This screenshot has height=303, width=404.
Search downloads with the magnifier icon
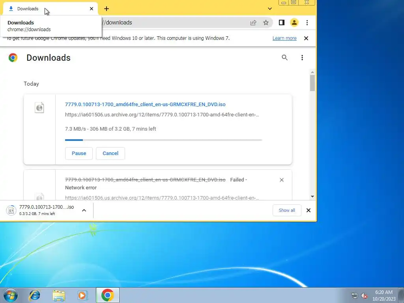point(284,58)
